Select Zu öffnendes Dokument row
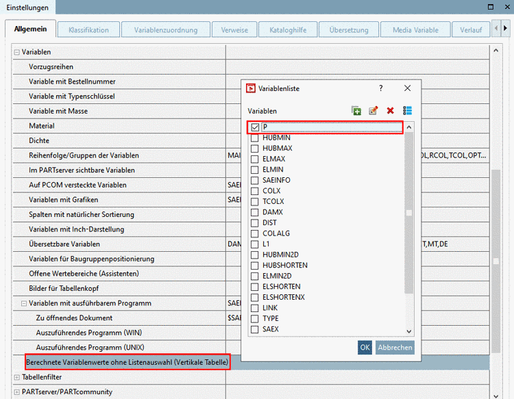The width and height of the screenshot is (514, 399). 251,318
